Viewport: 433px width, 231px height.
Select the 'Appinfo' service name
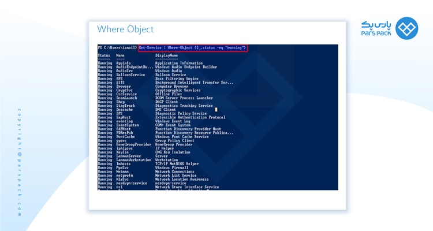point(123,63)
